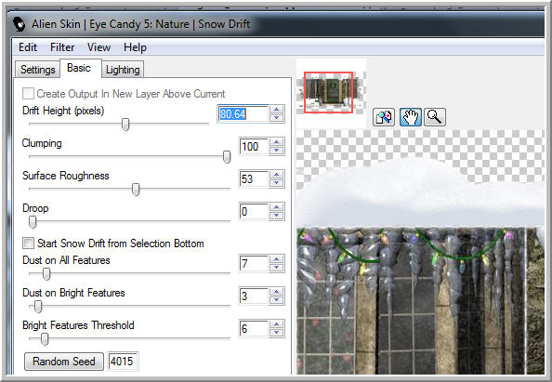The height and width of the screenshot is (382, 552).
Task: Click the Drift Height value field
Action: (243, 113)
